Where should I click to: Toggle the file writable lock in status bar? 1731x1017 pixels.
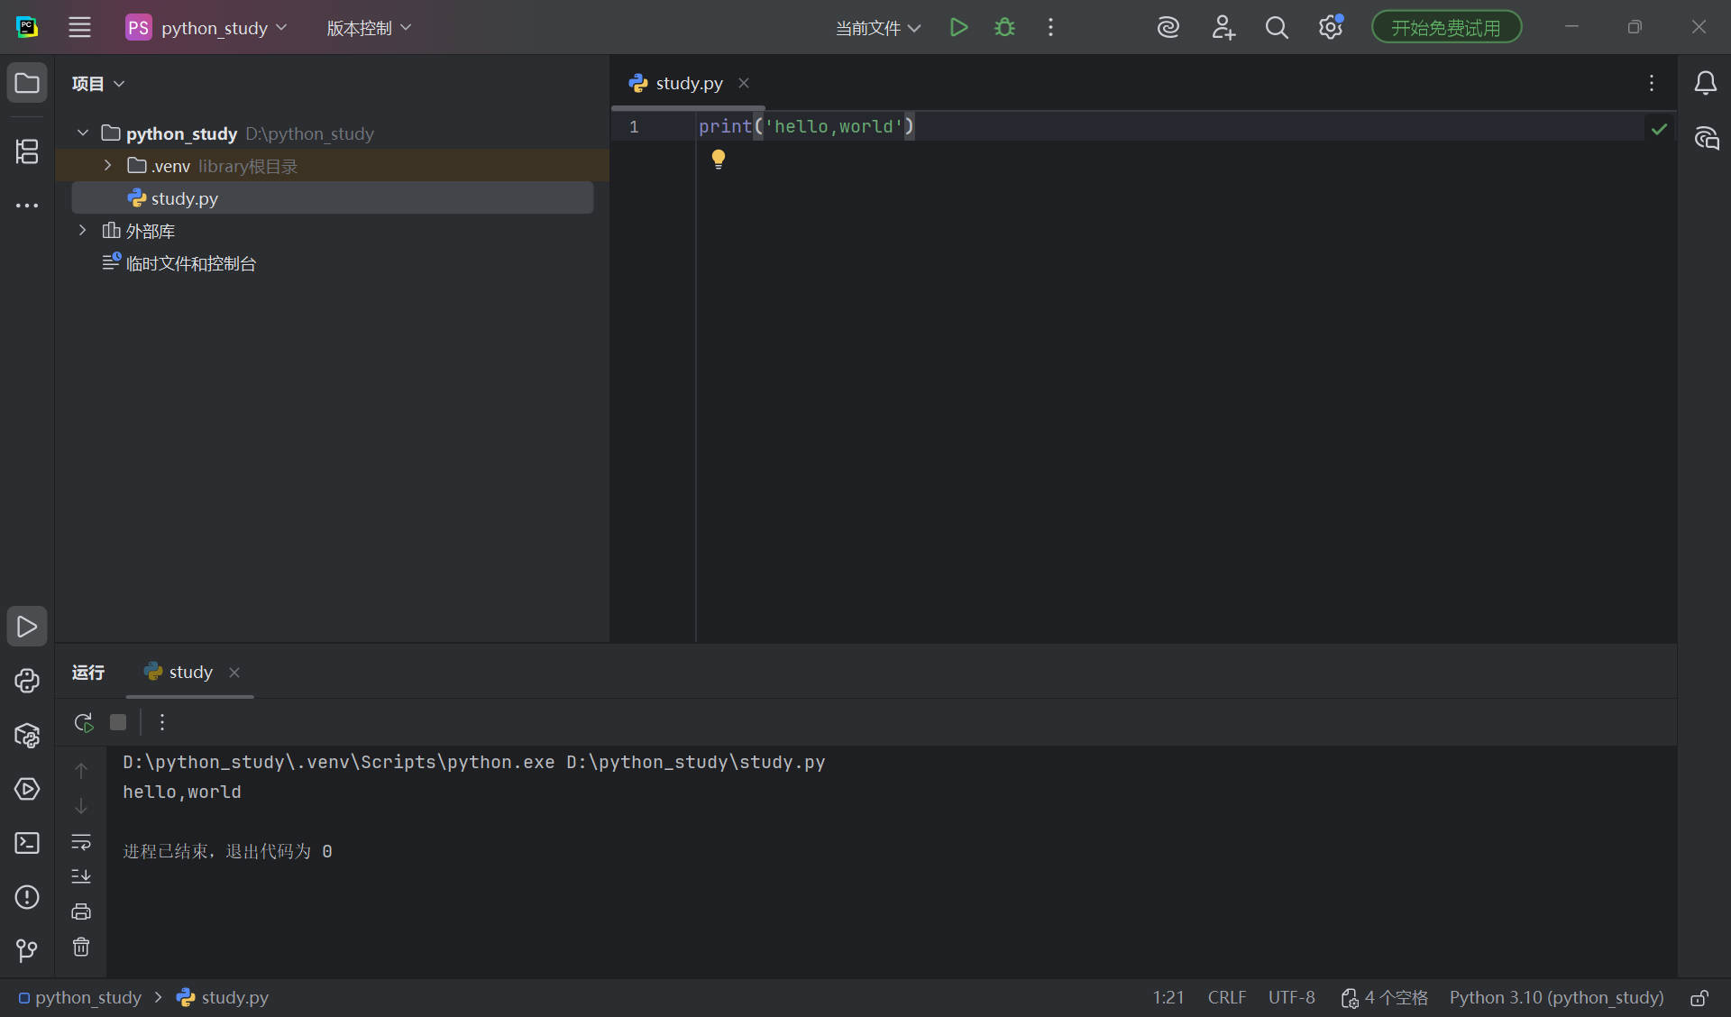pos(1699,997)
